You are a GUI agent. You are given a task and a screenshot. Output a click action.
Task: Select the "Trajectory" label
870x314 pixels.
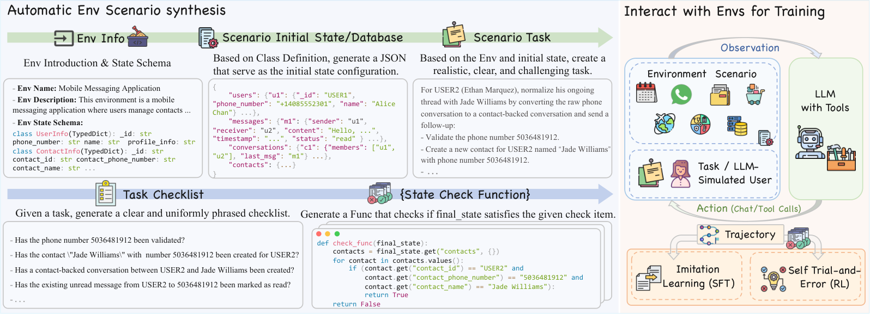pos(750,235)
